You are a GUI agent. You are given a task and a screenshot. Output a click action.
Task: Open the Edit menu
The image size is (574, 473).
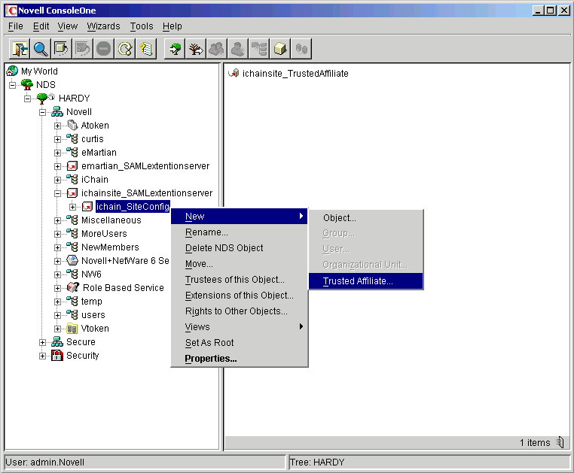41,26
